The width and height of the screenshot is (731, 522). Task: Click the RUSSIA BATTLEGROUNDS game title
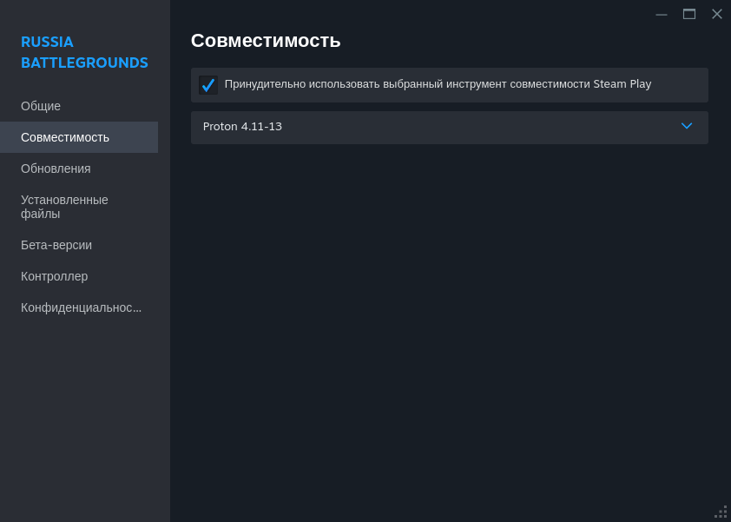pyautogui.click(x=84, y=52)
